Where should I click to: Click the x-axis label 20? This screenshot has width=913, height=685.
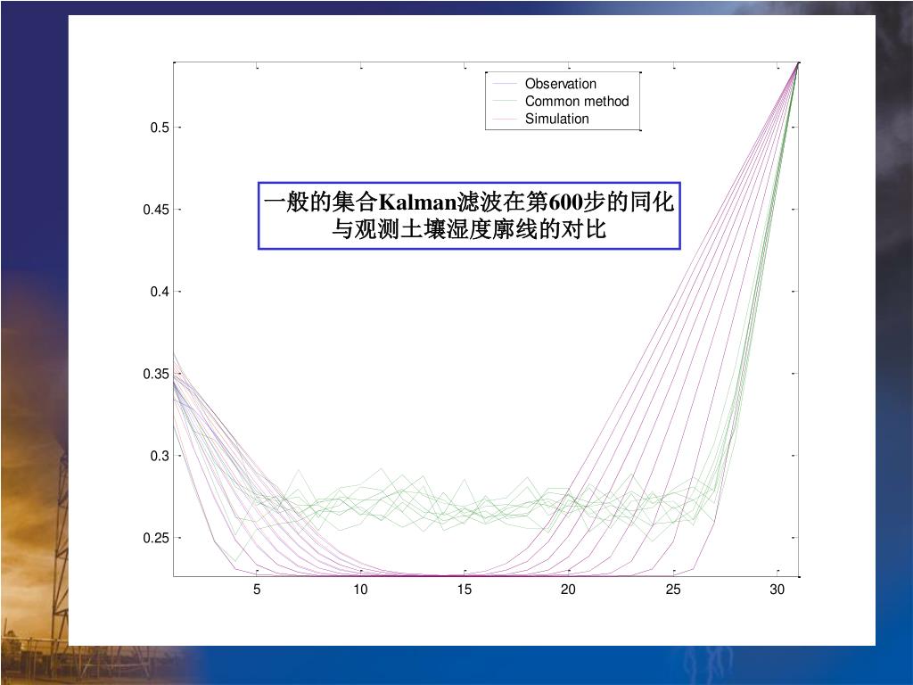click(x=568, y=590)
